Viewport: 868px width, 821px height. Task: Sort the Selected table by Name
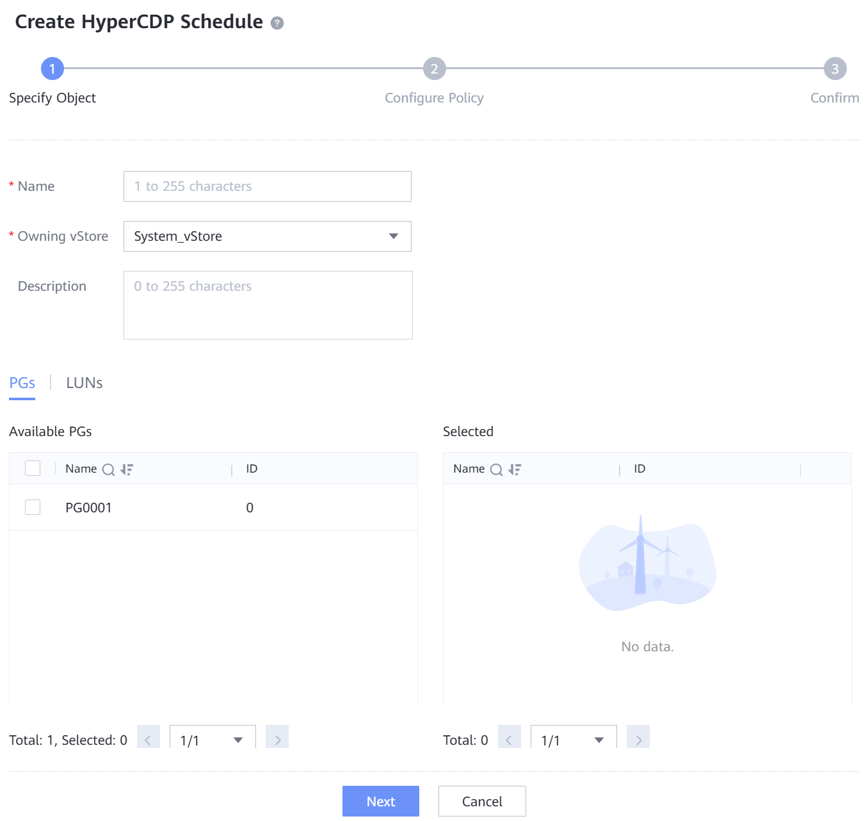coord(515,469)
